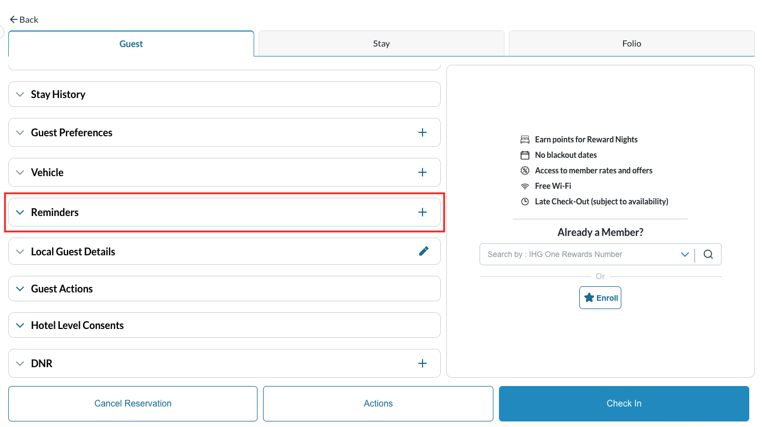Add a Vehicle using the plus icon
Screen dimensions: 762x427
tap(423, 172)
